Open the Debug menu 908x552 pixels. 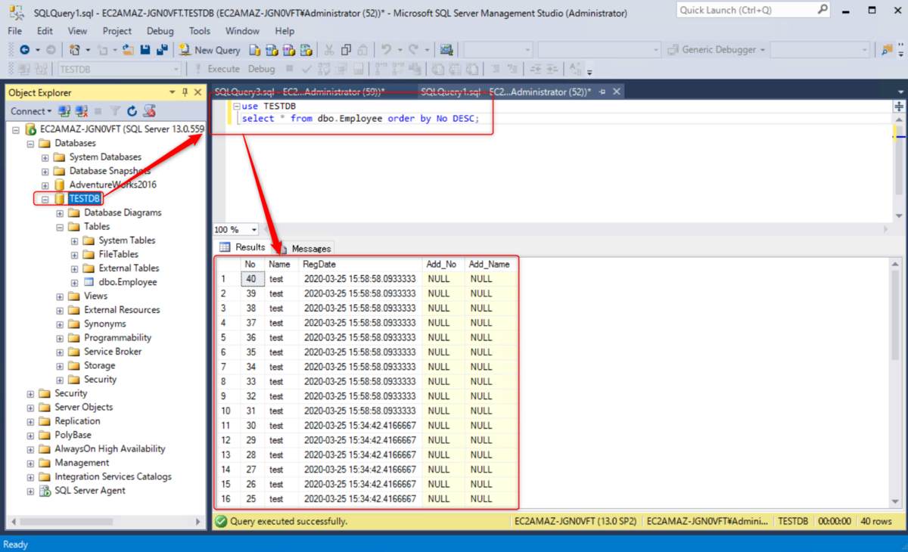[x=160, y=31]
